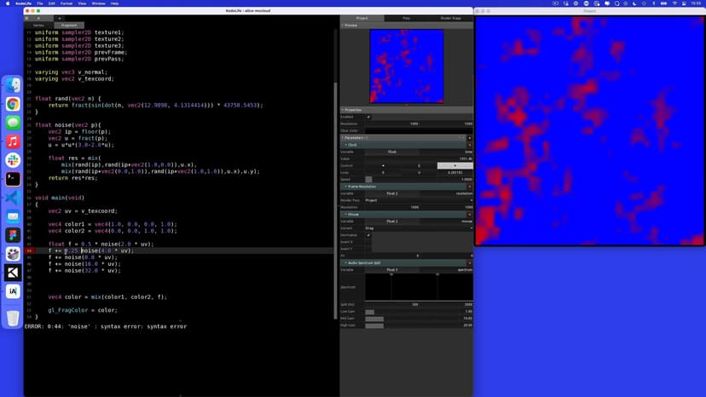706x397 pixels.
Task: Select the Shader Stage tab
Action: point(450,18)
